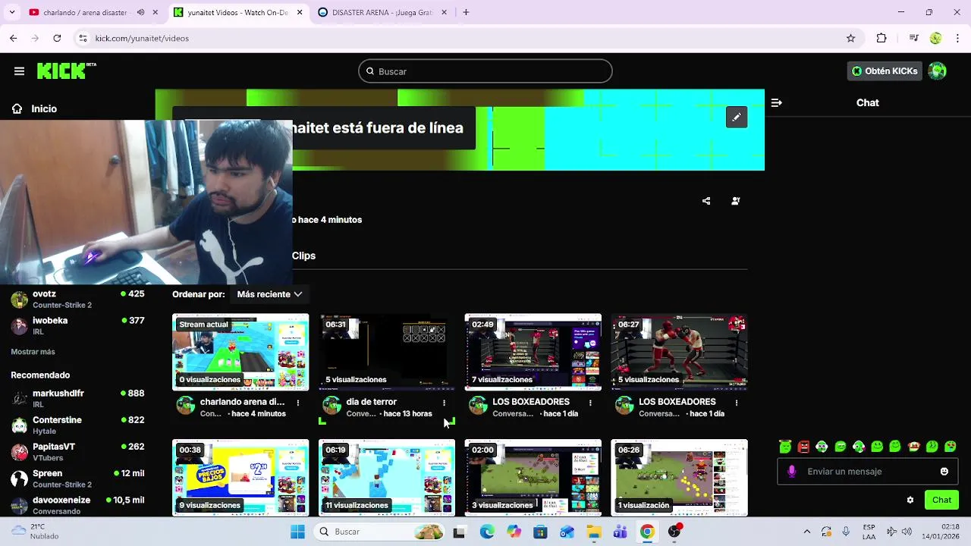971x546 pixels.
Task: Insert the red angry emote
Action: 804,447
